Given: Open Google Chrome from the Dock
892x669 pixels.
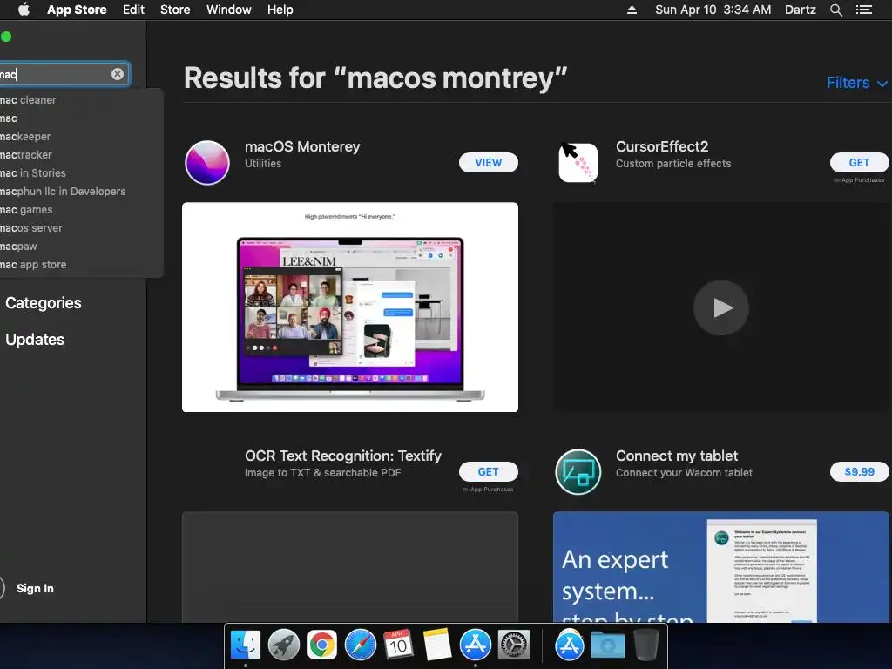Looking at the screenshot, I should click(322, 645).
